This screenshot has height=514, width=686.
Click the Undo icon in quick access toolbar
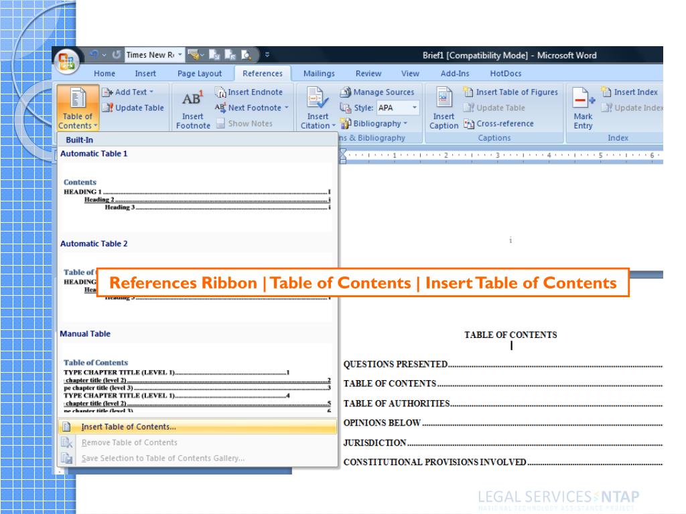[x=94, y=55]
